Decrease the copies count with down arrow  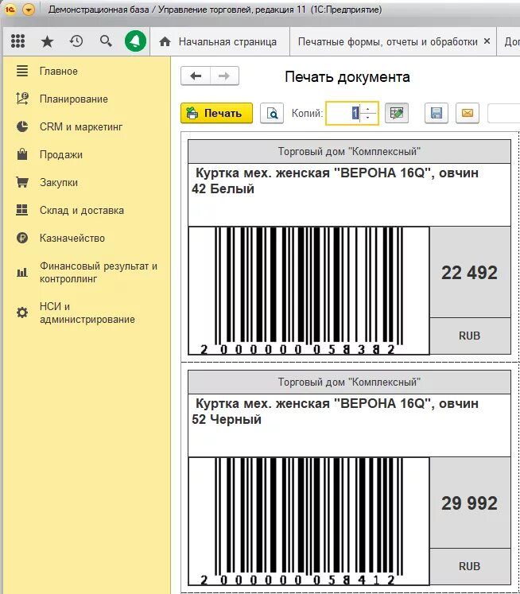(x=368, y=118)
